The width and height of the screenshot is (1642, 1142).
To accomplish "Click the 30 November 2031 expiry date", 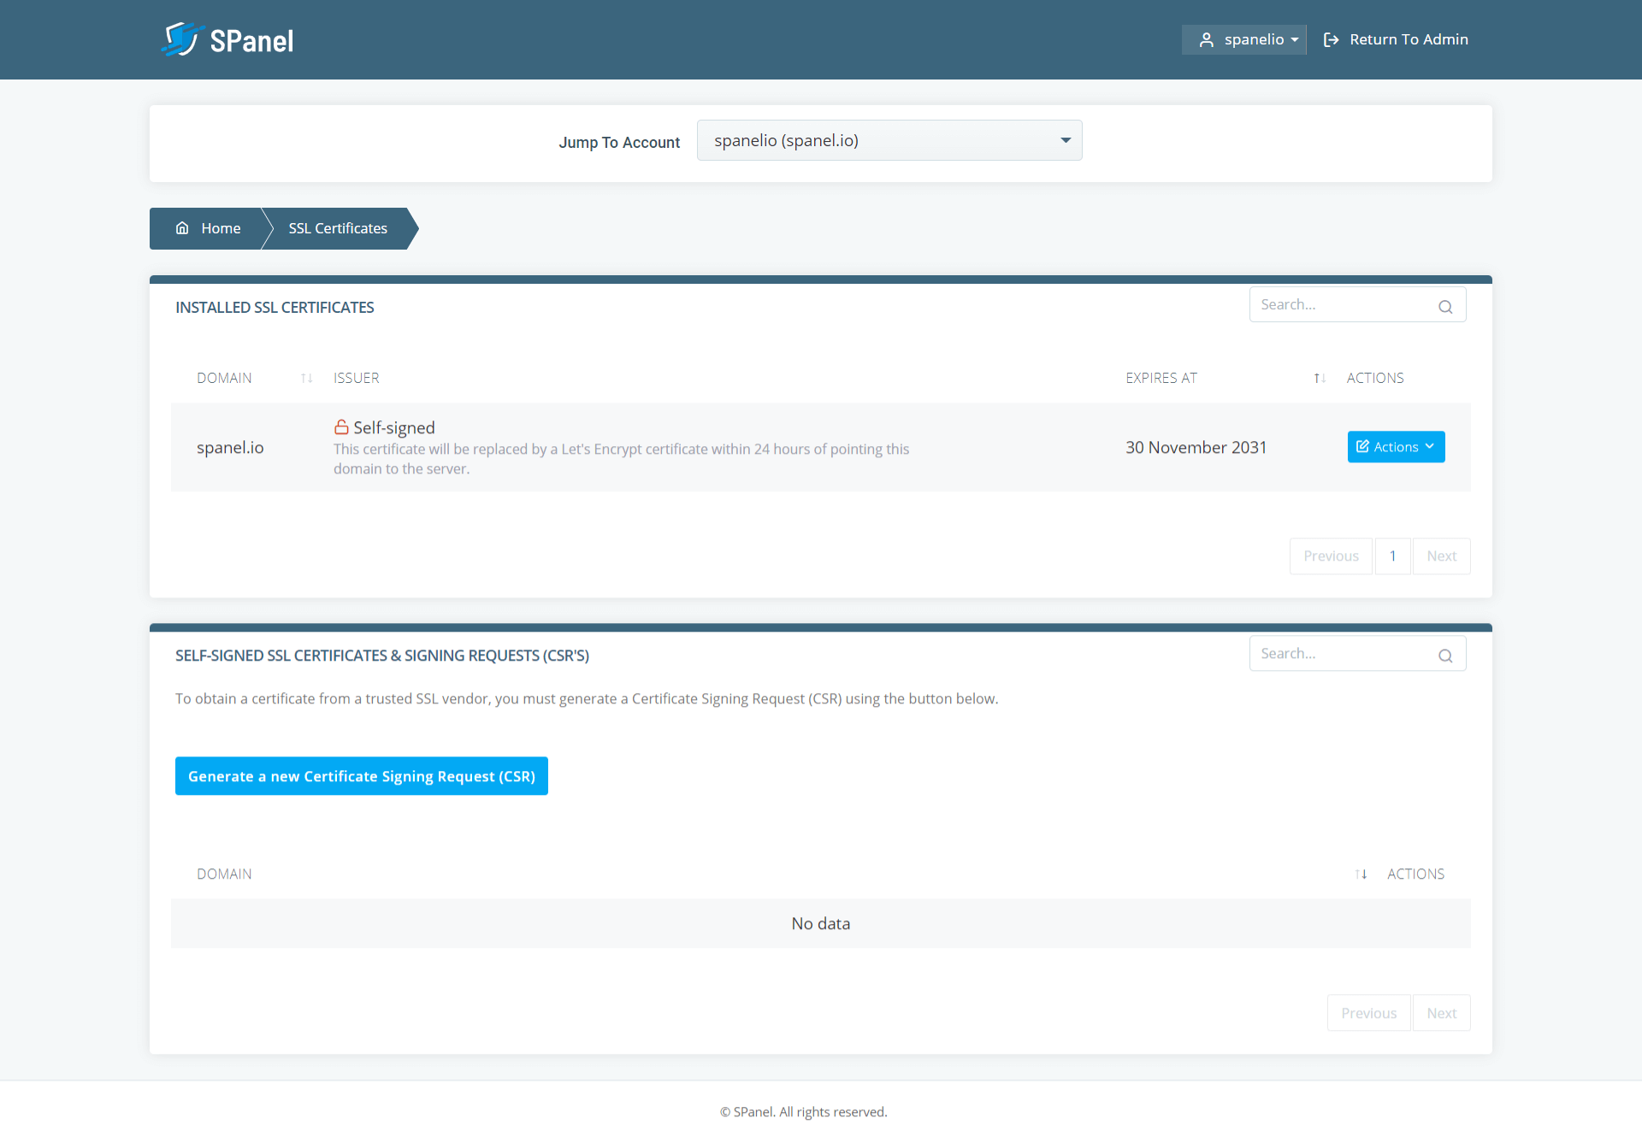I will 1196,447.
